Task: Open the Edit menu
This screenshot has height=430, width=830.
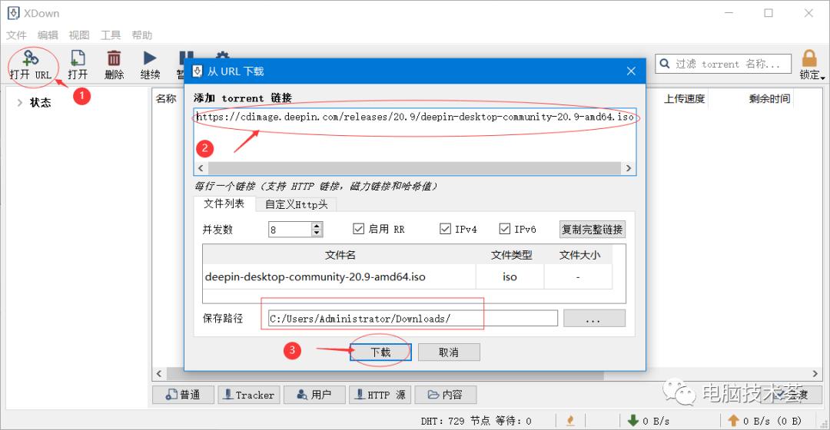Action: (x=48, y=35)
